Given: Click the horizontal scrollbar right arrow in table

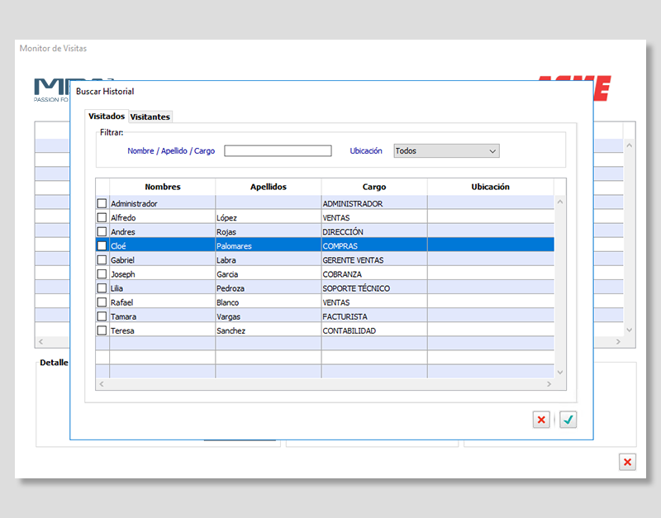Looking at the screenshot, I should click(549, 385).
